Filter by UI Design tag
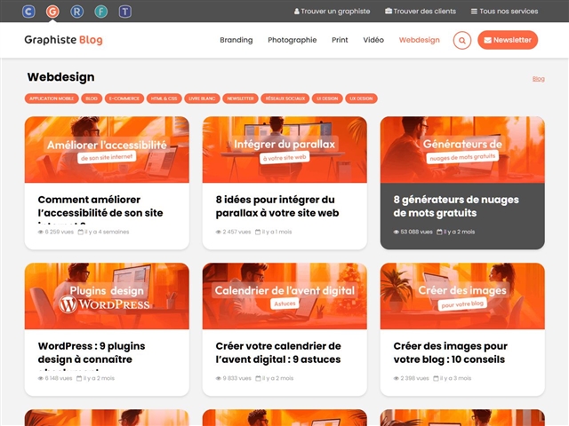The width and height of the screenshot is (569, 426). click(x=327, y=99)
